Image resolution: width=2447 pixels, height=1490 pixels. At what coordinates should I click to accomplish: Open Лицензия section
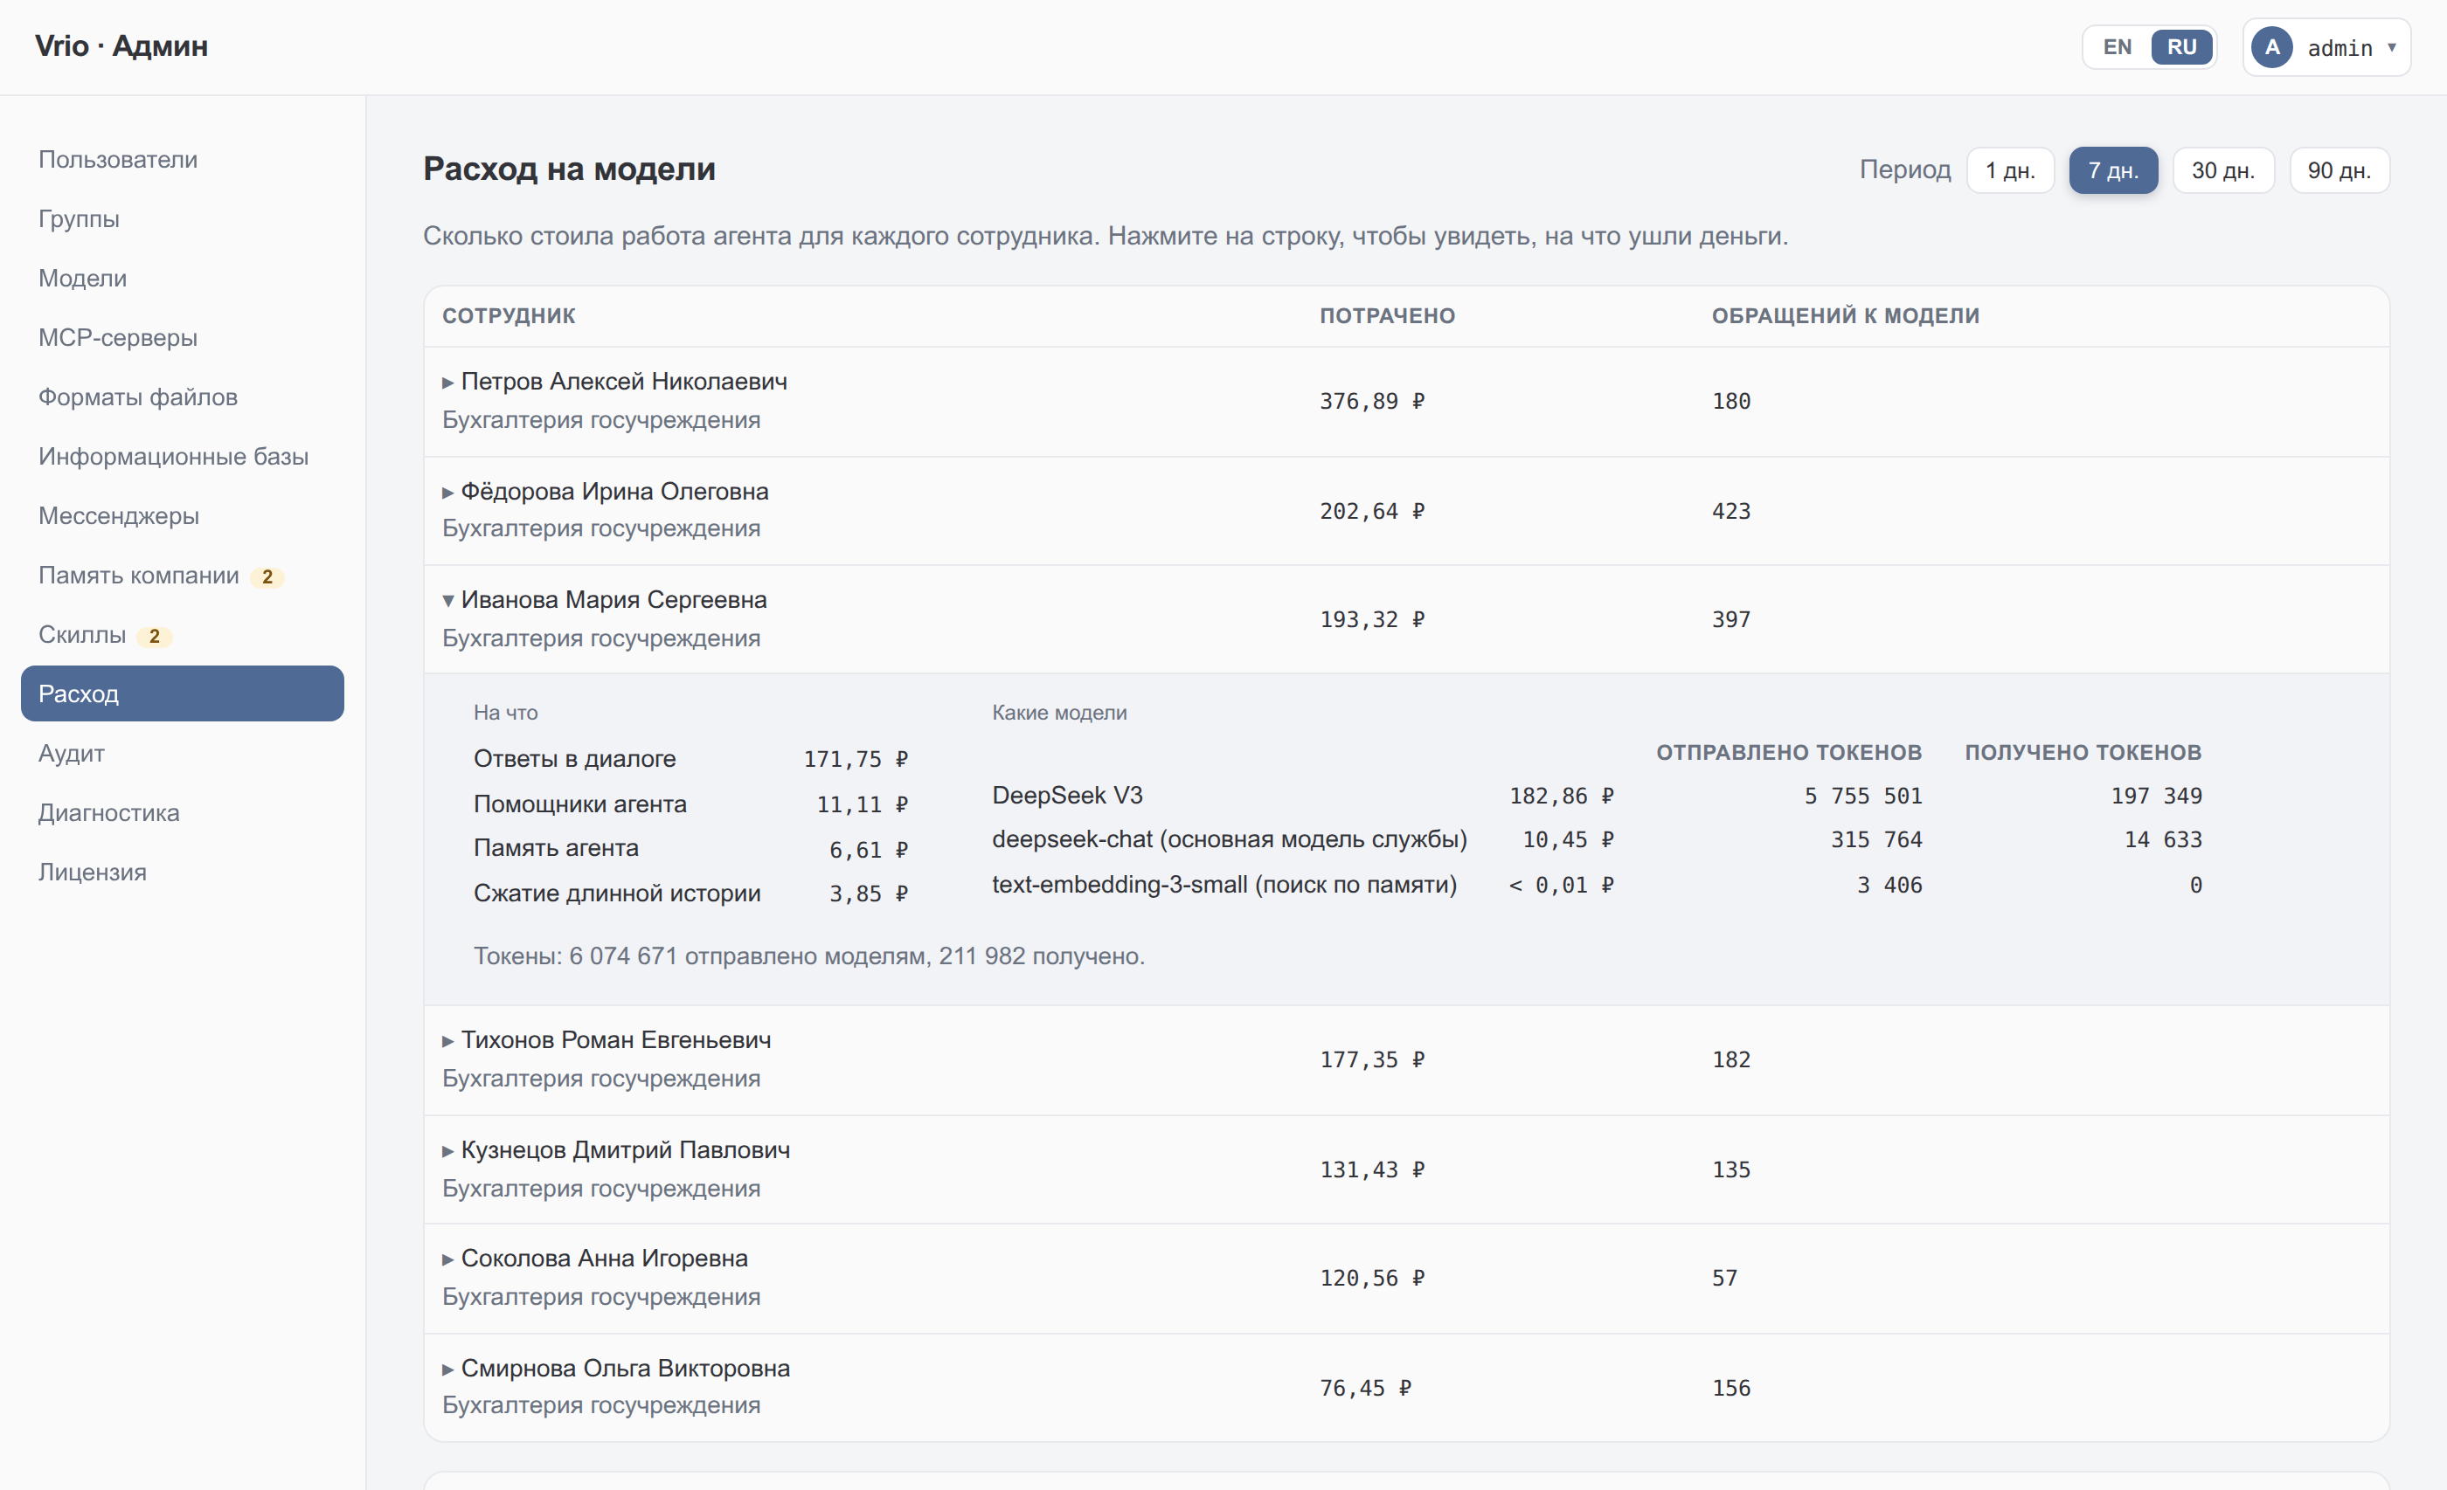(182, 873)
